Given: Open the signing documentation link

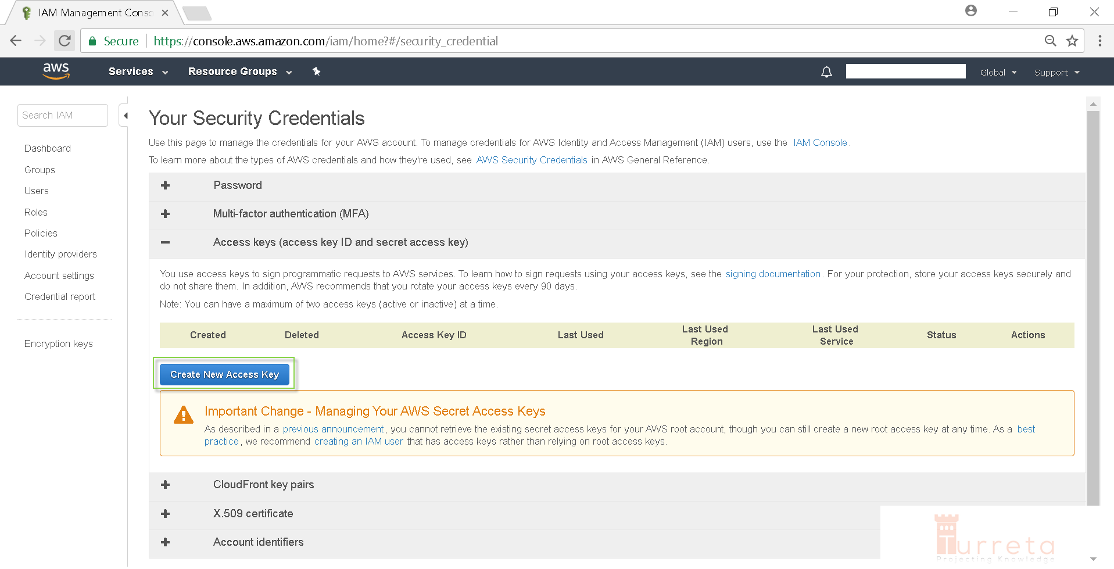Looking at the screenshot, I should [x=773, y=274].
